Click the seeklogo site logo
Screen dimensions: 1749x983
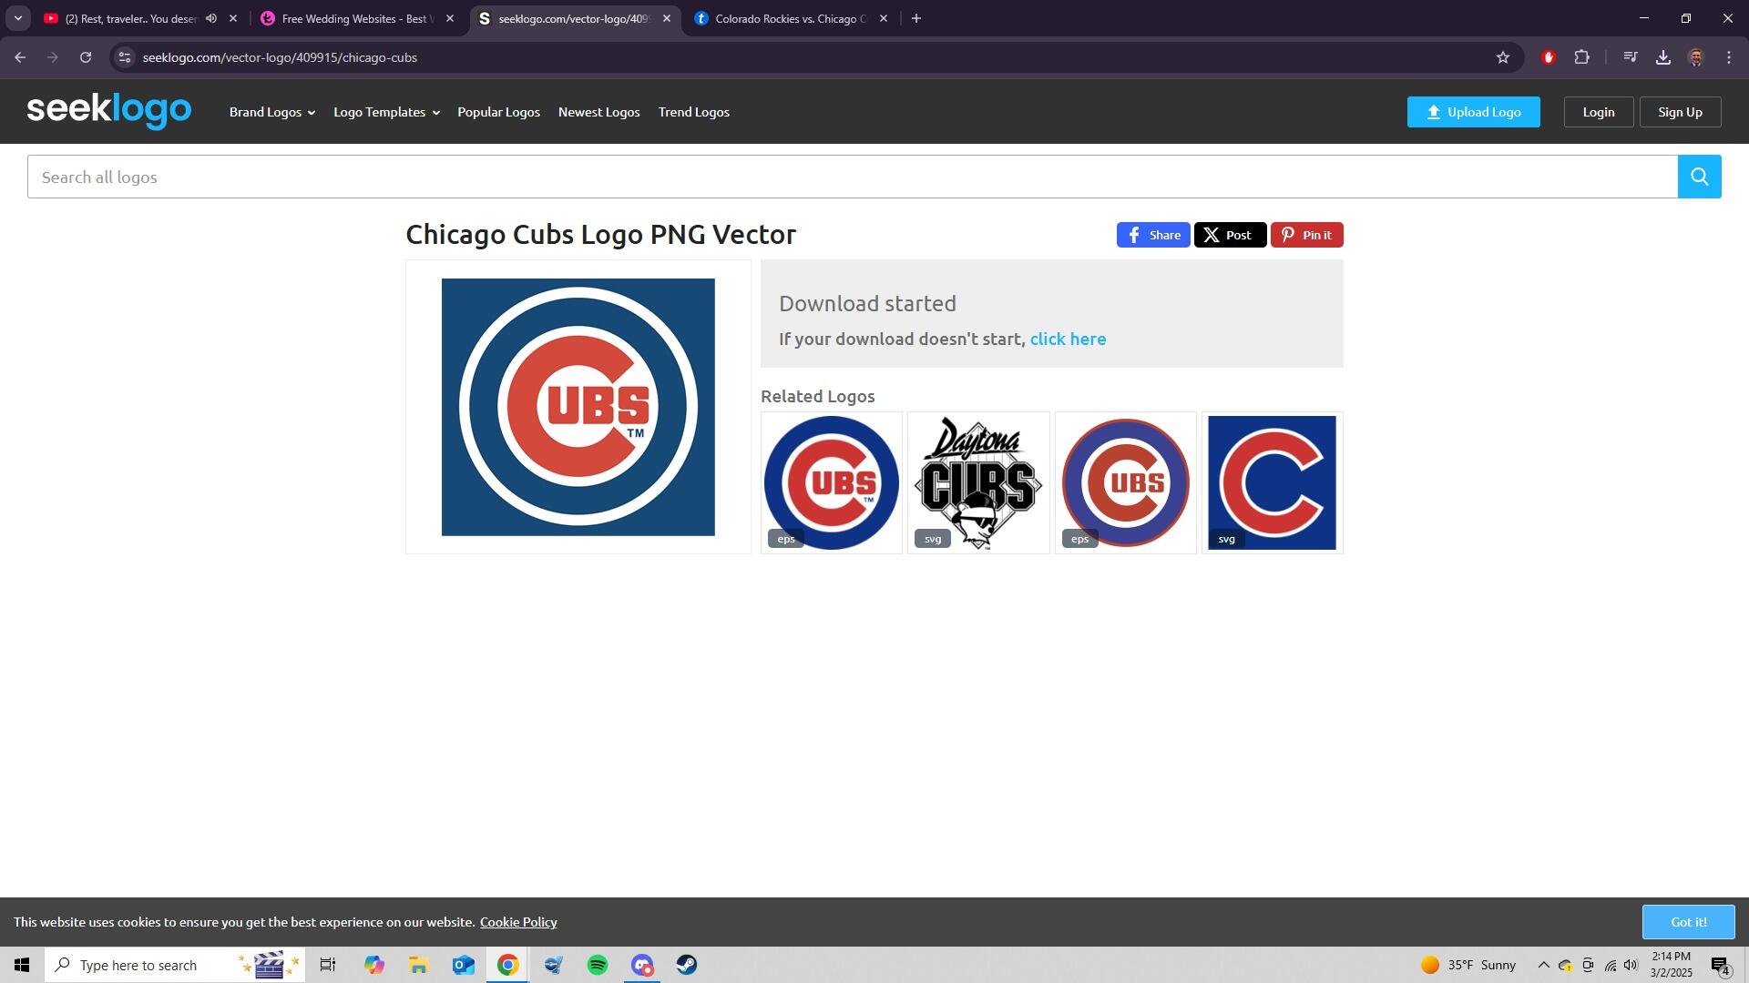pyautogui.click(x=109, y=111)
